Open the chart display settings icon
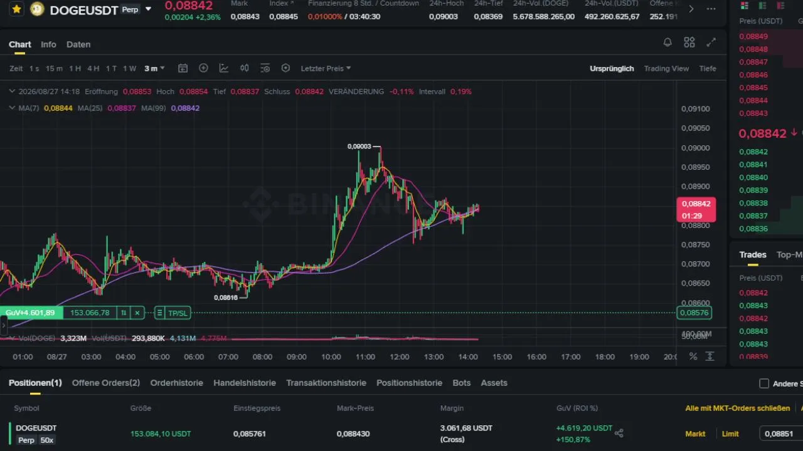803x451 pixels. 265,68
